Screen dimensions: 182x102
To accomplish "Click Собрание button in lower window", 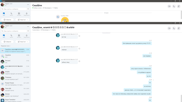I will tap(7, 42).
